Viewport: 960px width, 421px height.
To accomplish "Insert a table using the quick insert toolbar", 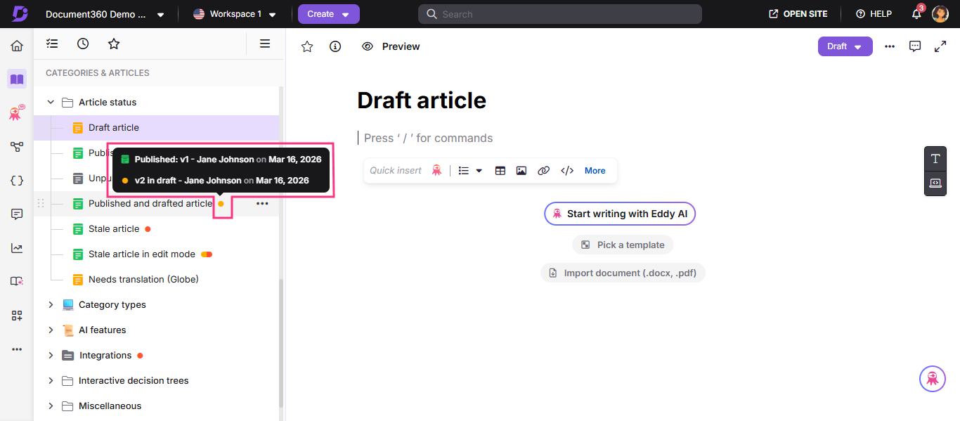I will point(500,170).
